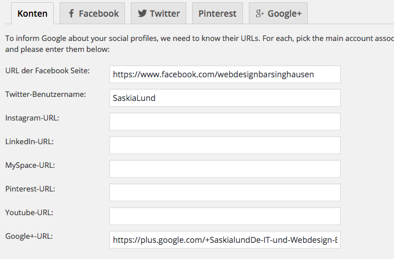Focus the Facebook page URL field
The height and width of the screenshot is (259, 394).
click(224, 74)
